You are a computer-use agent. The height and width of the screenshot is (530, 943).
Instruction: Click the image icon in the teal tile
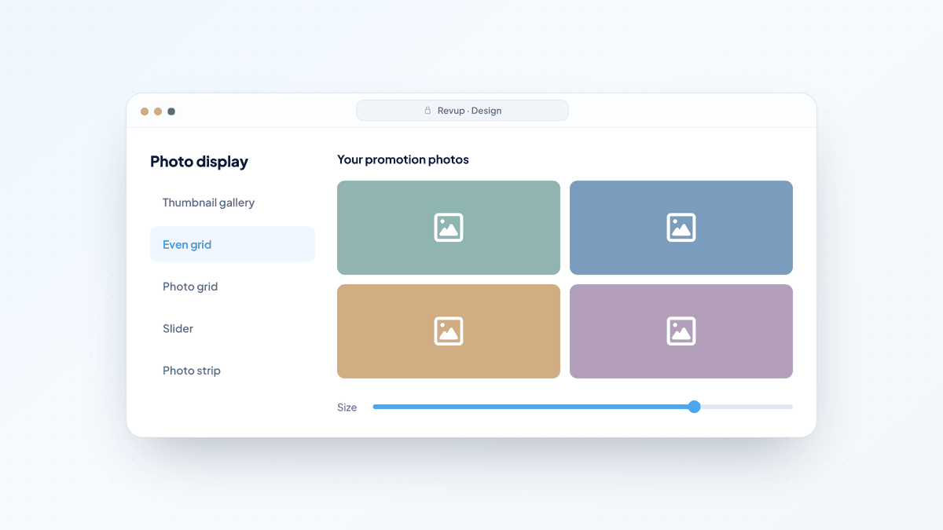pos(449,228)
